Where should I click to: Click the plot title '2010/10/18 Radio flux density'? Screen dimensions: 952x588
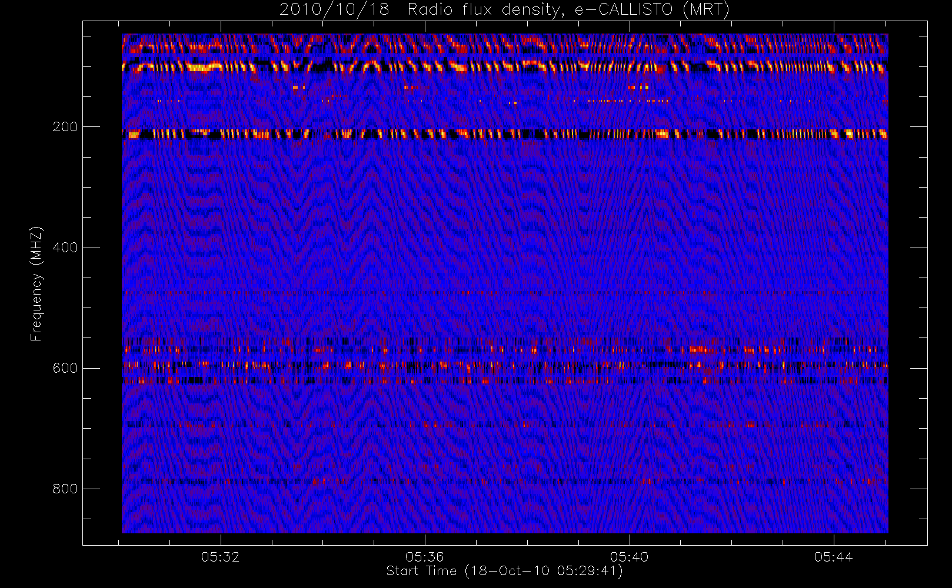(x=505, y=10)
